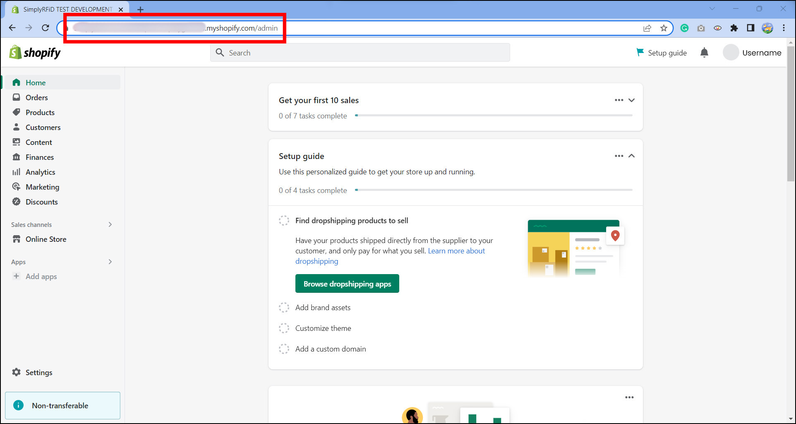Image resolution: width=796 pixels, height=424 pixels.
Task: Expand the Get your first 10 sales card
Action: (x=631, y=100)
